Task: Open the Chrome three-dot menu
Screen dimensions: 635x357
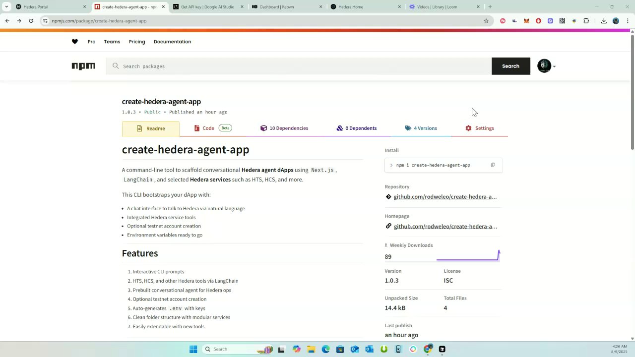Action: coord(628,21)
